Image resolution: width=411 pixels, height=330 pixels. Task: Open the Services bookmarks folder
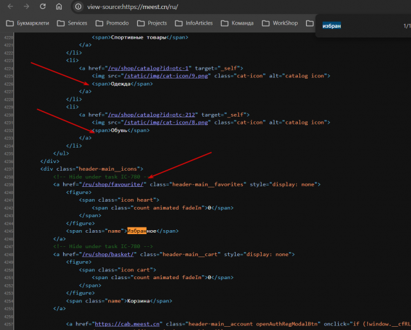click(x=72, y=23)
